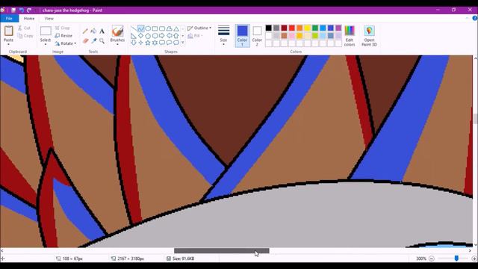Pick the black color swatch
The width and height of the screenshot is (478, 269).
pos(269,28)
